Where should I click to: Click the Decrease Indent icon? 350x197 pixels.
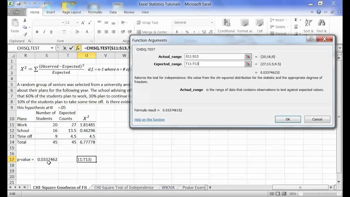click(x=122, y=32)
